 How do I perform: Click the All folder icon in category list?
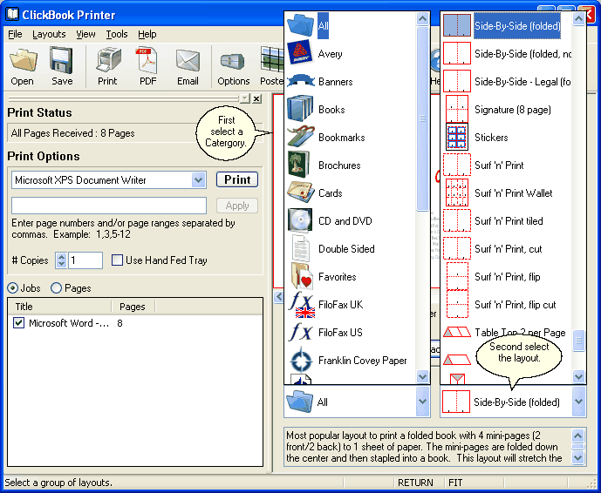(300, 25)
